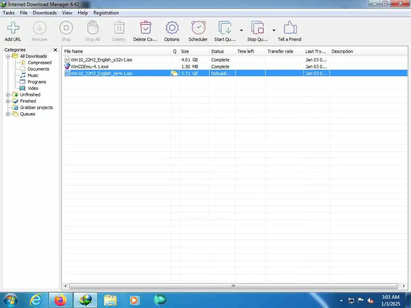Click the muted volume tray icon
Image resolution: width=411 pixels, height=308 pixels.
click(x=370, y=301)
